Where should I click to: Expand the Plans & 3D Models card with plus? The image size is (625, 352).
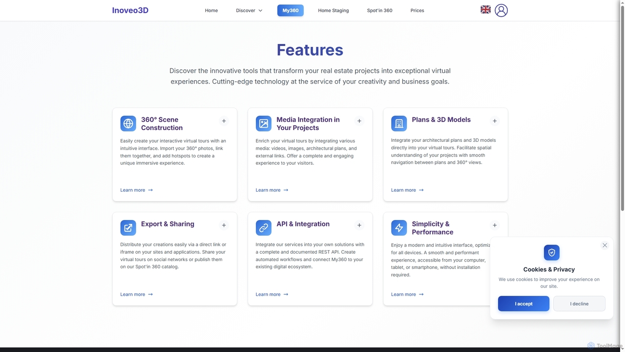(495, 121)
